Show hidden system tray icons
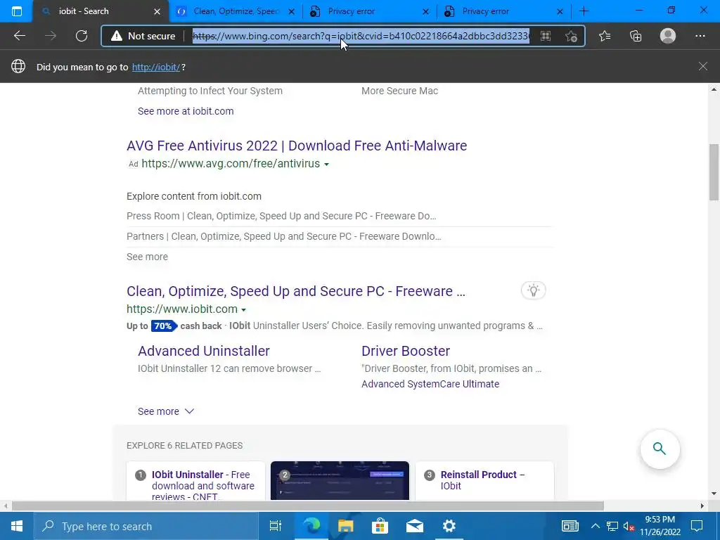The width and height of the screenshot is (720, 540). pyautogui.click(x=595, y=526)
